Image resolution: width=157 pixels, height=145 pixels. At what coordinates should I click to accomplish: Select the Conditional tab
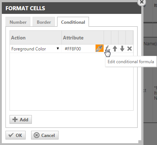73,22
